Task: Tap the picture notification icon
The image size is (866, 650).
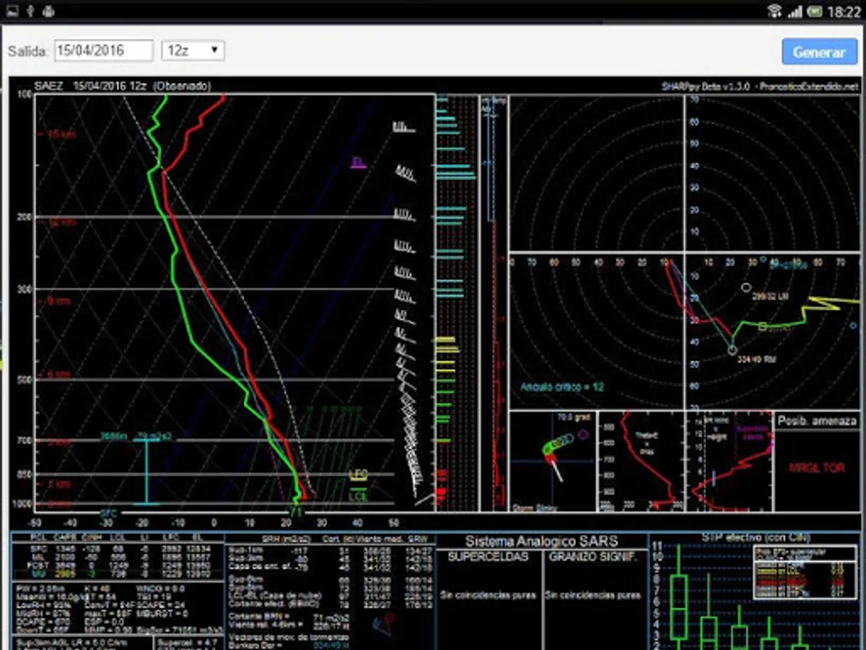Action: click(x=12, y=11)
